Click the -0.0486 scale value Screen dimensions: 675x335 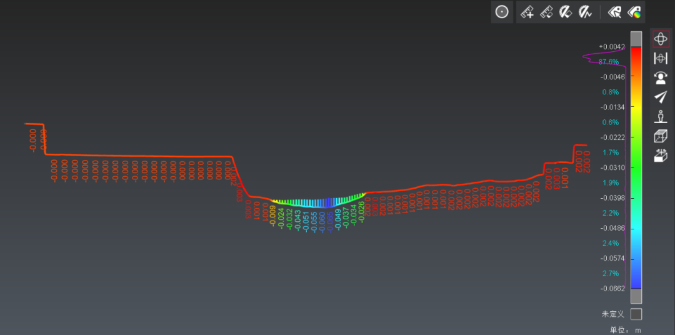(x=612, y=227)
